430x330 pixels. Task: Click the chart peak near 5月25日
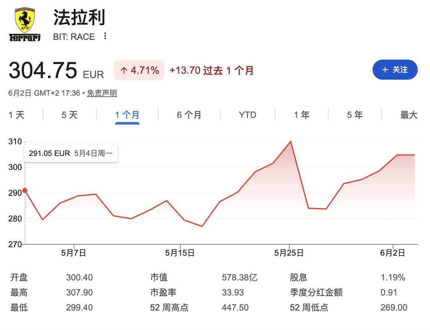(291, 141)
